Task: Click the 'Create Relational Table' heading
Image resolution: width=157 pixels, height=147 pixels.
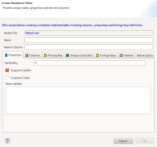Action: pos(17,3)
